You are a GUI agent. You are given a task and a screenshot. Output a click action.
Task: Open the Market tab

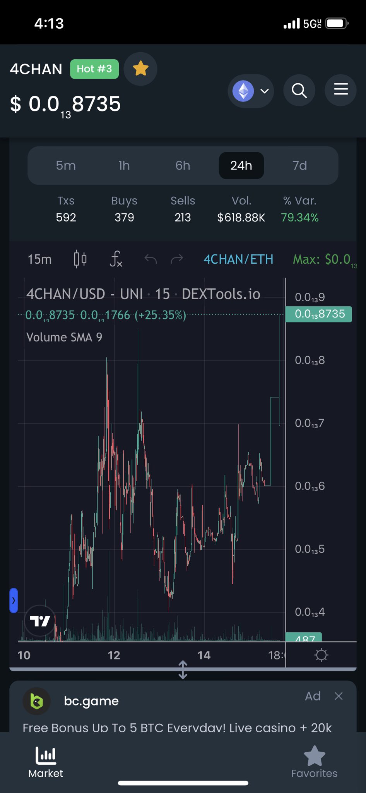pyautogui.click(x=46, y=762)
